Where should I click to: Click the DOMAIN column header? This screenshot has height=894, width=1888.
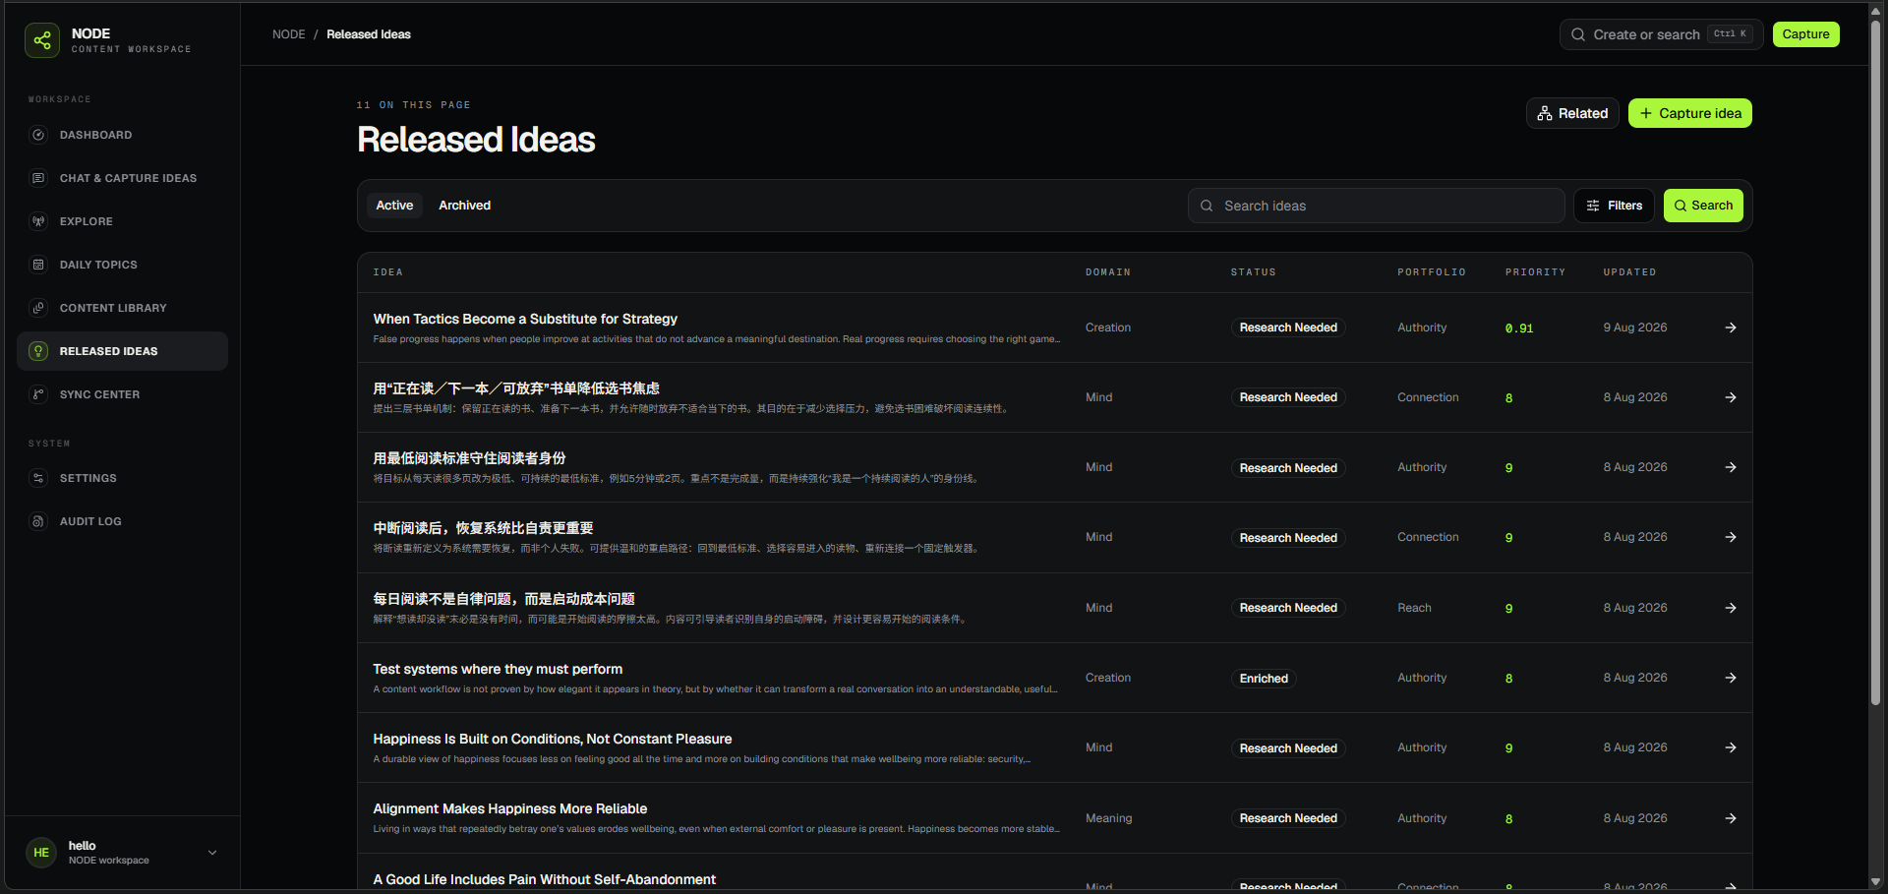tap(1107, 272)
